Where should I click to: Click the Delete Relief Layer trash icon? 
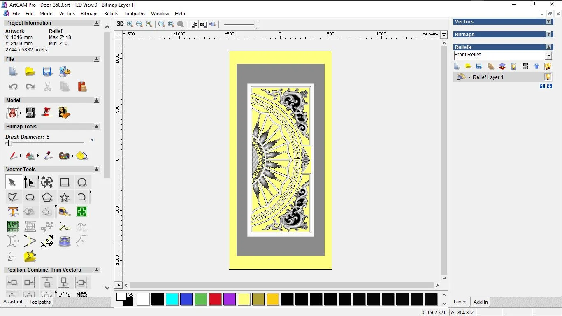[536, 66]
